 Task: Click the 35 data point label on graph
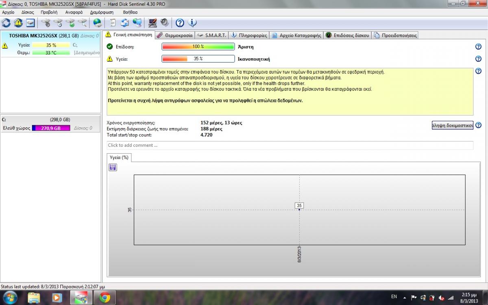(299, 205)
